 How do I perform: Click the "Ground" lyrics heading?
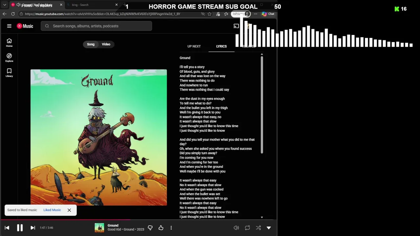coord(185,58)
